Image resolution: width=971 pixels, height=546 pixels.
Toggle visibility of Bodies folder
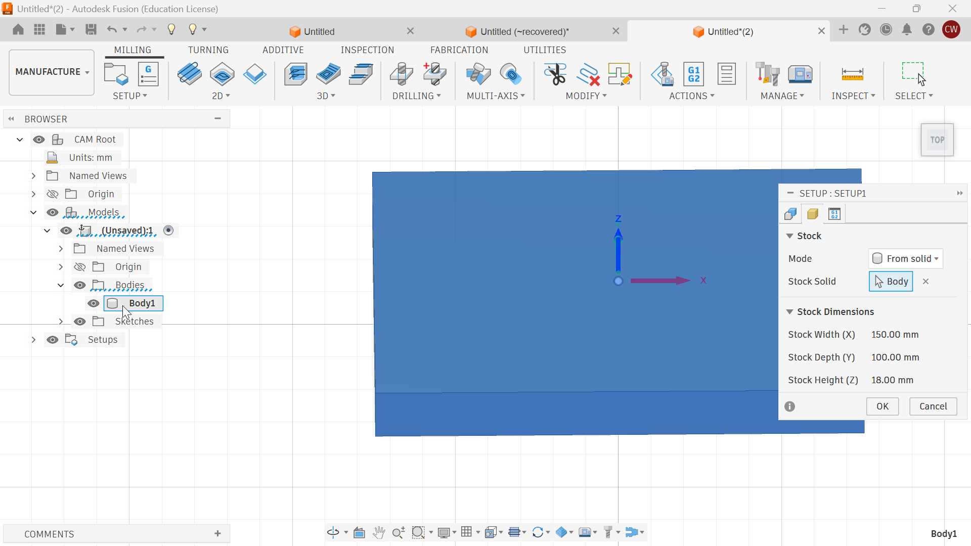tap(80, 285)
